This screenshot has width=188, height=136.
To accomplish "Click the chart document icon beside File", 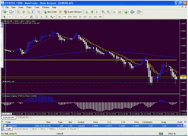I will tap(3, 7).
